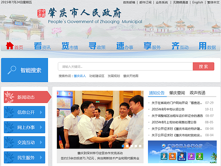Open 业务系统 link at top

[161, 3]
